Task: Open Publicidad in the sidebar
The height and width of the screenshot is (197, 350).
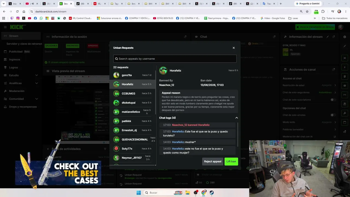Action: pos(21,51)
